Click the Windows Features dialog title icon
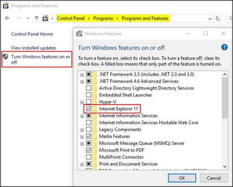 click(79, 33)
